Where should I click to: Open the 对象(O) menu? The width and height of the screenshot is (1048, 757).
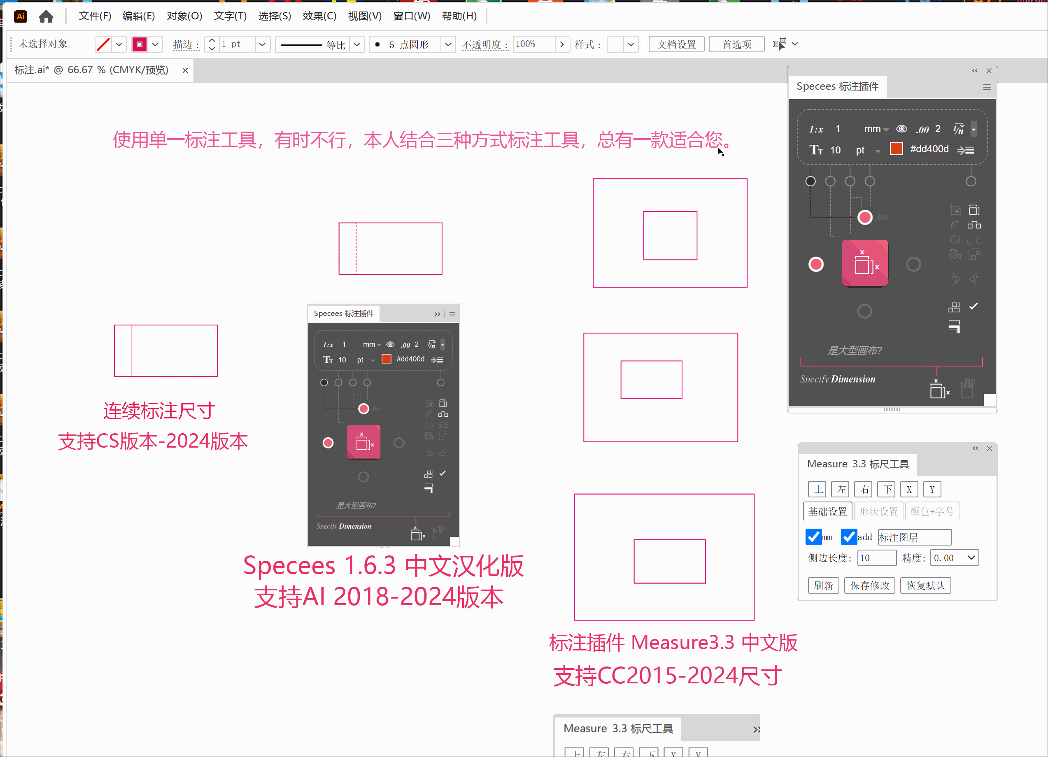point(184,16)
